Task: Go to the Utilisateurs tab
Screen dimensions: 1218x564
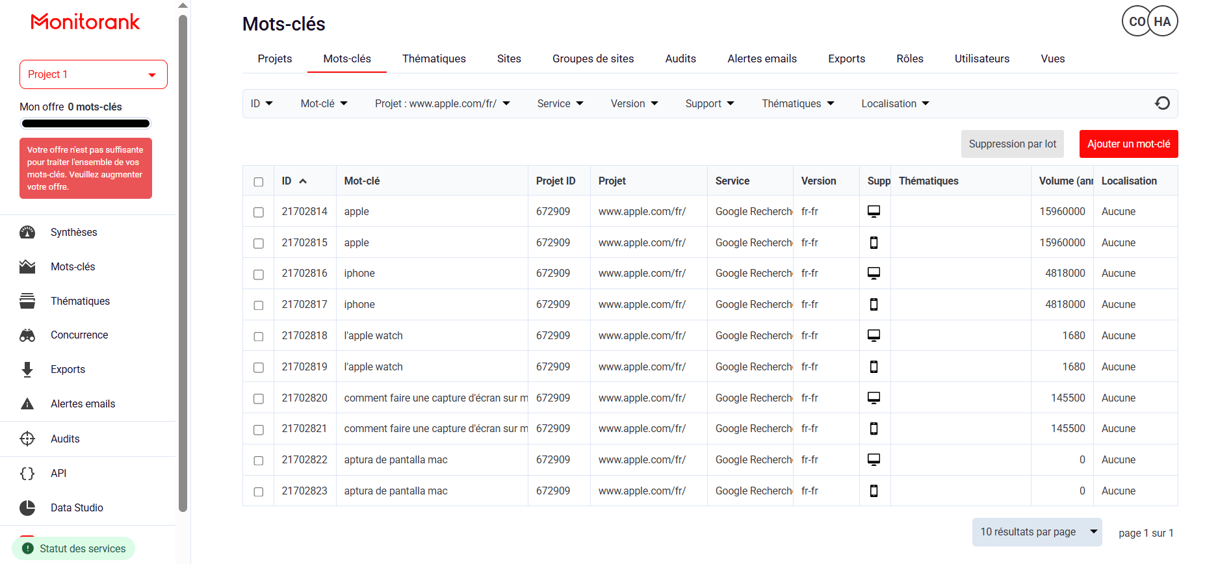Action: (982, 58)
